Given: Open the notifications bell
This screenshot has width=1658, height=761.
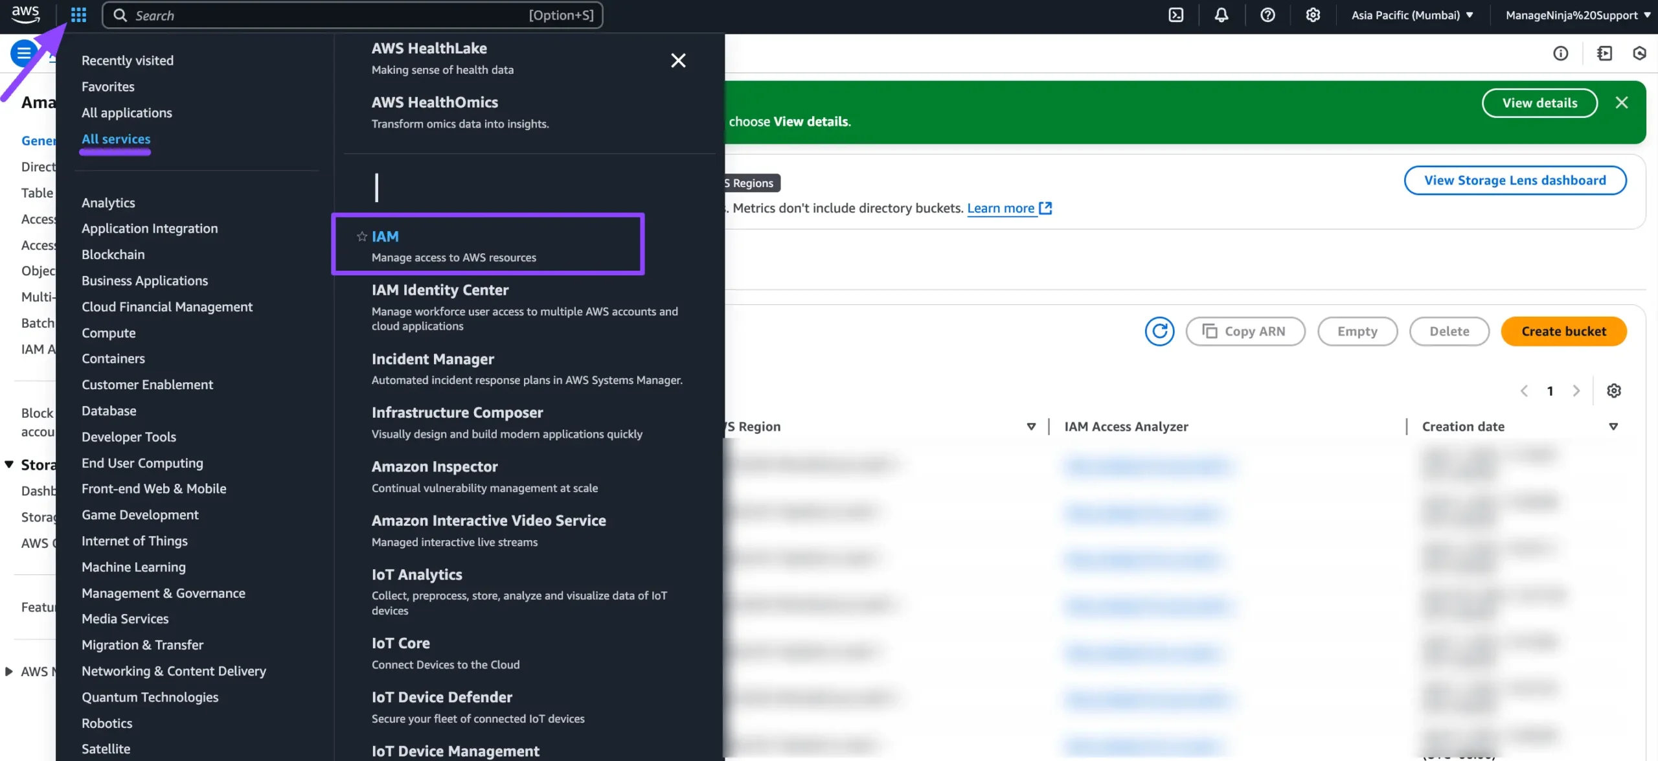Looking at the screenshot, I should click(1221, 15).
